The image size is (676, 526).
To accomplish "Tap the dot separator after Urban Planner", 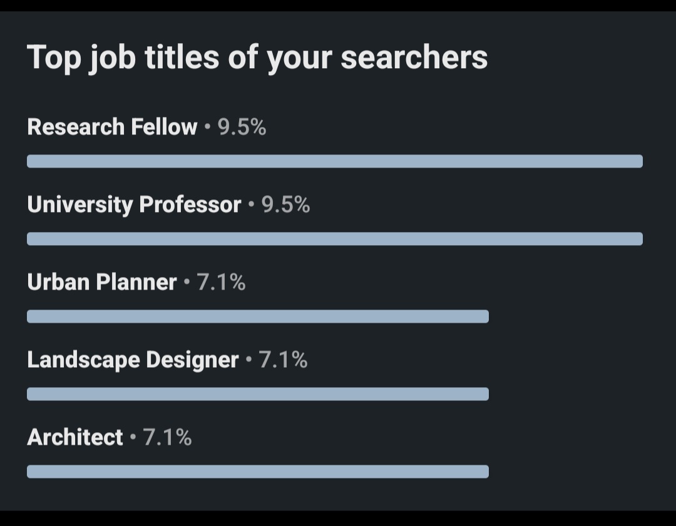I will (x=187, y=283).
